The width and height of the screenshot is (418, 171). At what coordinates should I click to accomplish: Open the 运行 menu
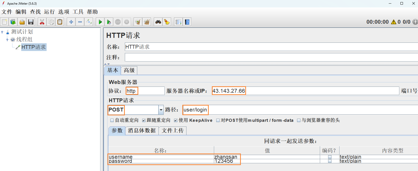(x=49, y=12)
